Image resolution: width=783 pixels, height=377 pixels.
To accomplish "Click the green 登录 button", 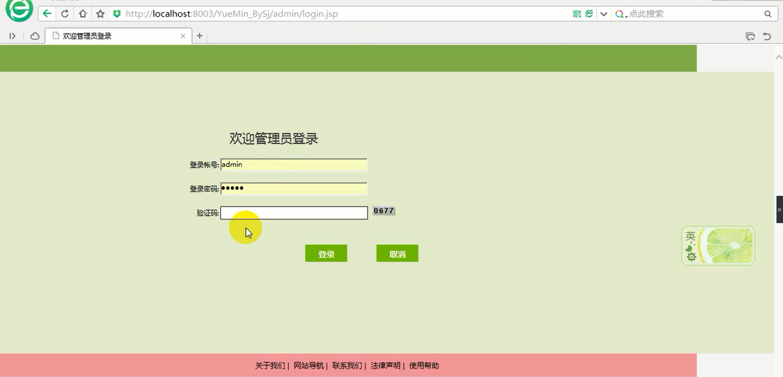I will point(326,253).
